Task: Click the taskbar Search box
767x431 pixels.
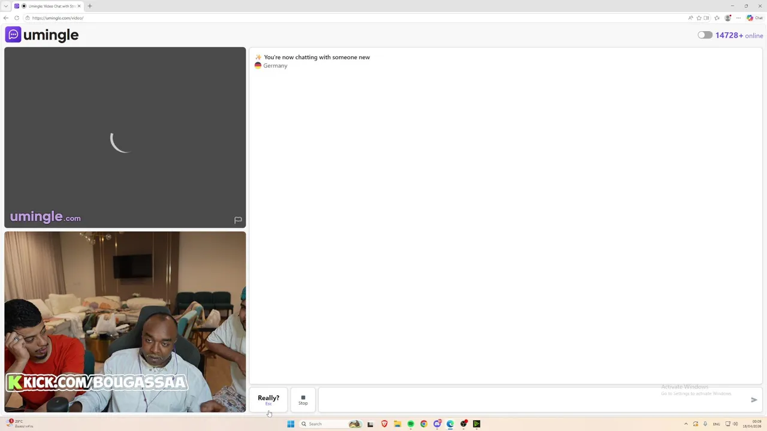Action: click(x=331, y=424)
